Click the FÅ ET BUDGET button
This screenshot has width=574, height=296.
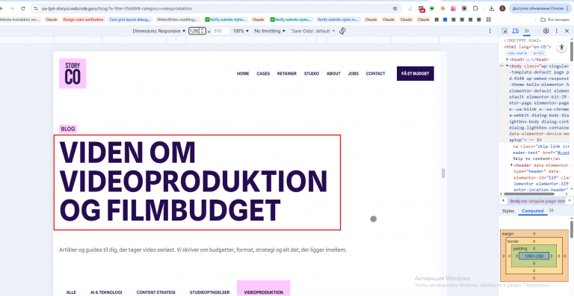click(x=415, y=74)
